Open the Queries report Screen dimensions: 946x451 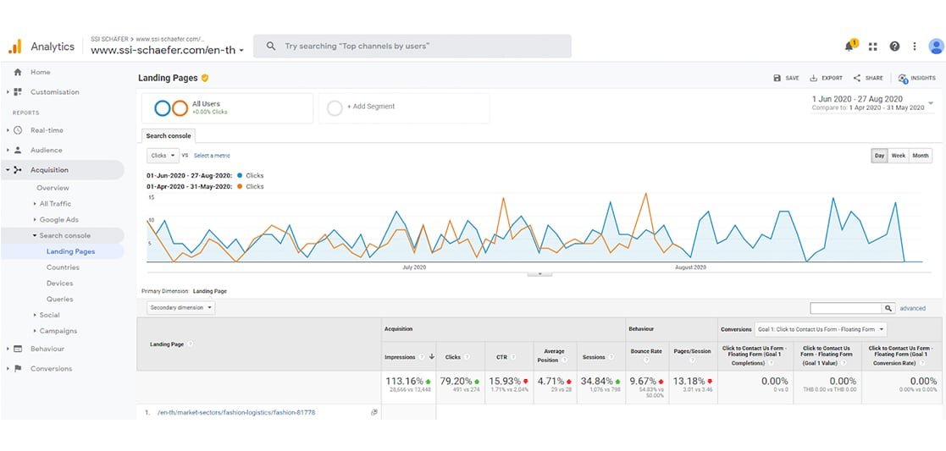pyautogui.click(x=60, y=299)
